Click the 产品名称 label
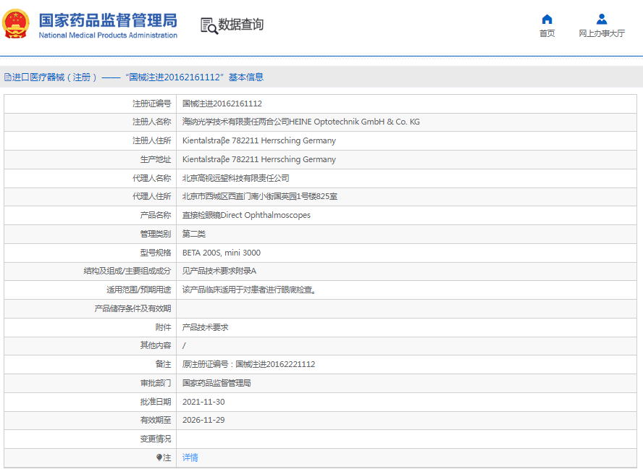The width and height of the screenshot is (643, 472). click(156, 215)
